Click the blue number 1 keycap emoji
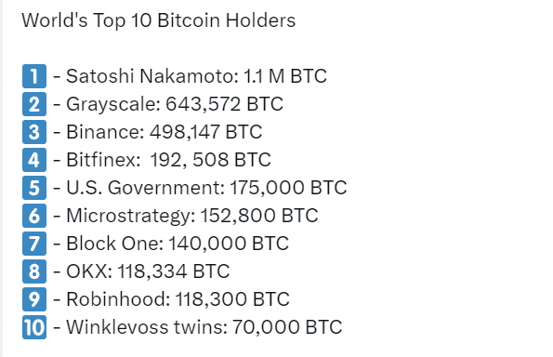The height and width of the screenshot is (357, 553). click(34, 76)
